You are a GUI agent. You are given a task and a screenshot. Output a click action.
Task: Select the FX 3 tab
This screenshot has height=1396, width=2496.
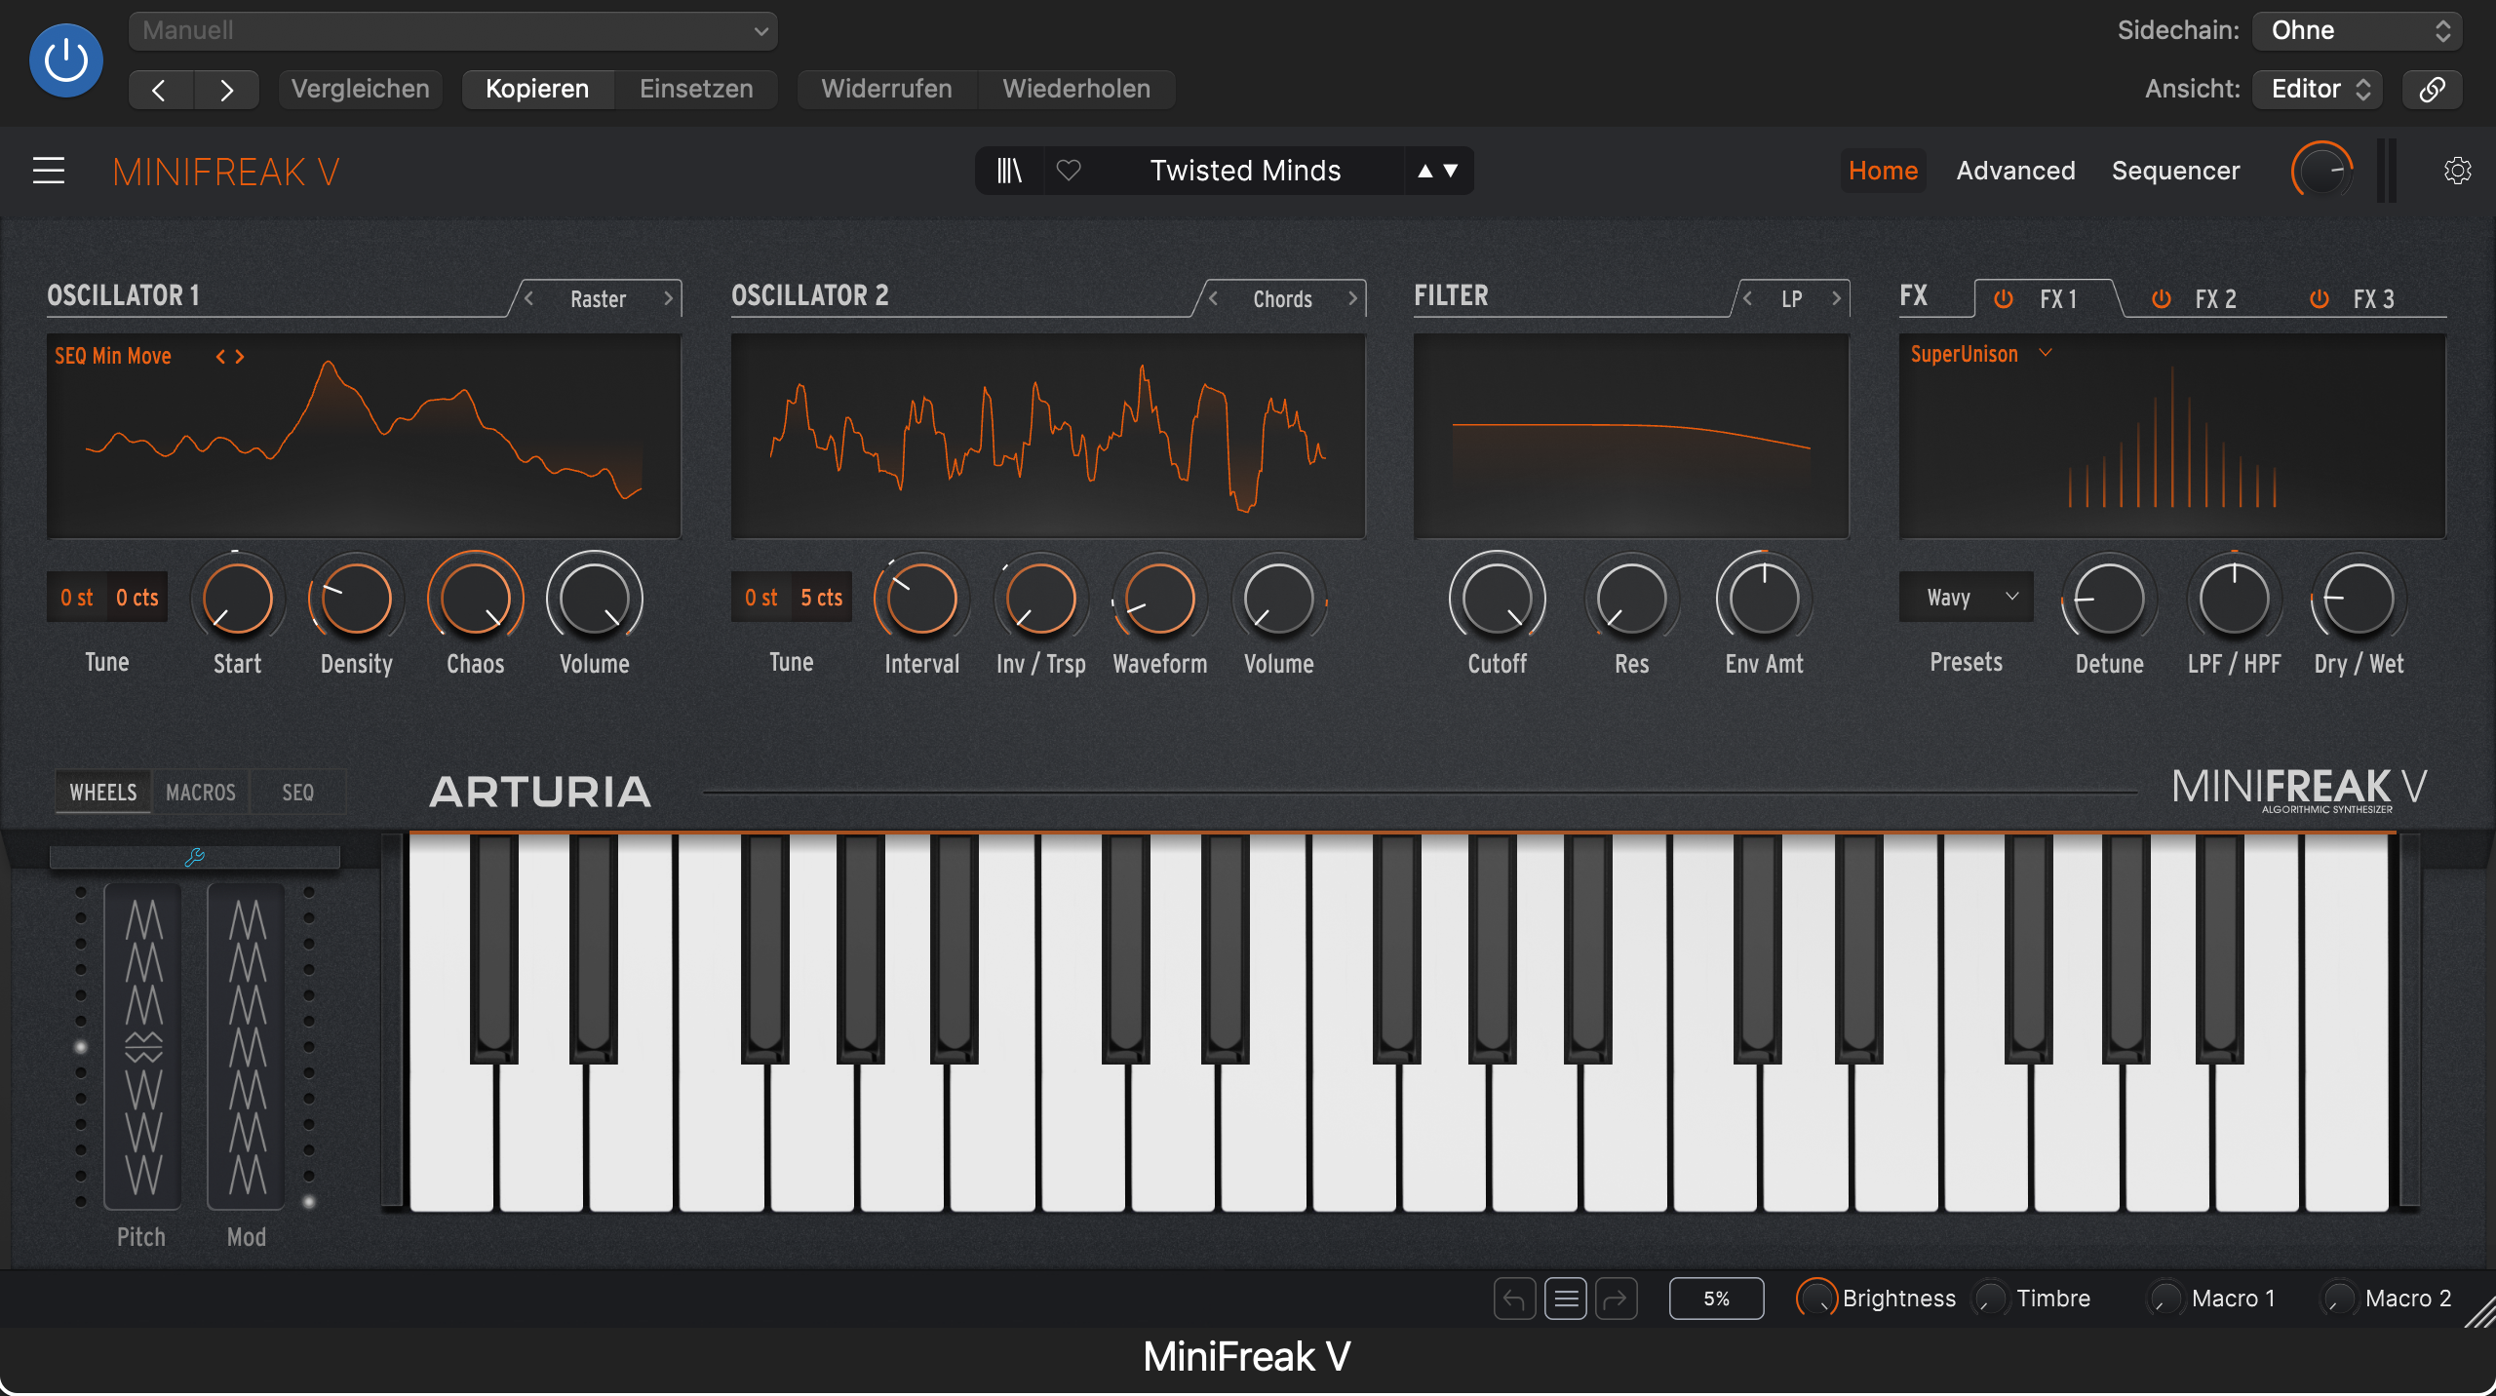pos(2373,298)
